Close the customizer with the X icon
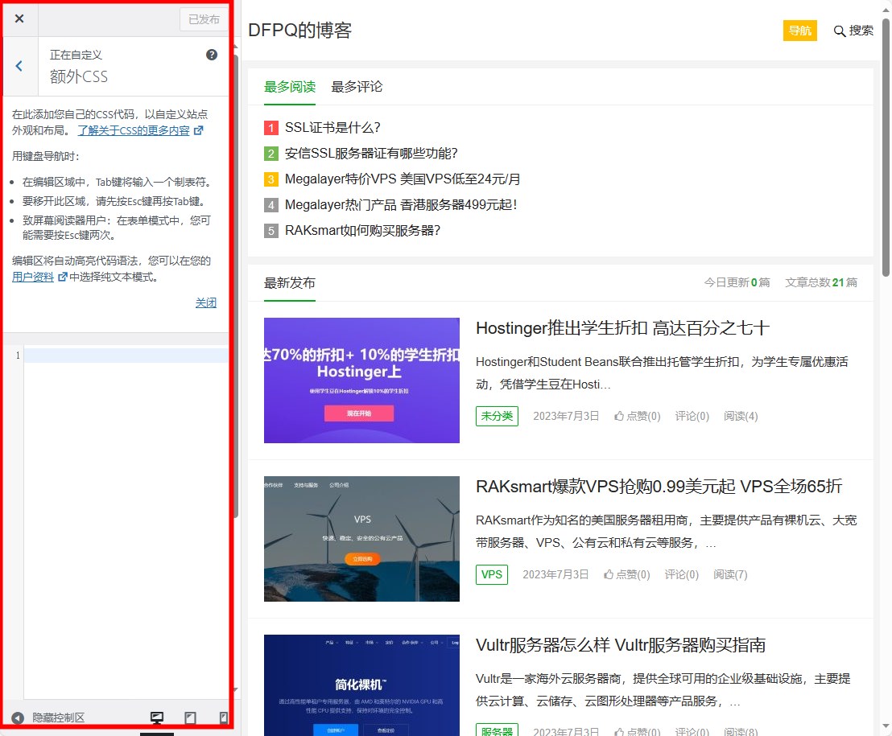Viewport: 892px width, 736px height. click(19, 19)
